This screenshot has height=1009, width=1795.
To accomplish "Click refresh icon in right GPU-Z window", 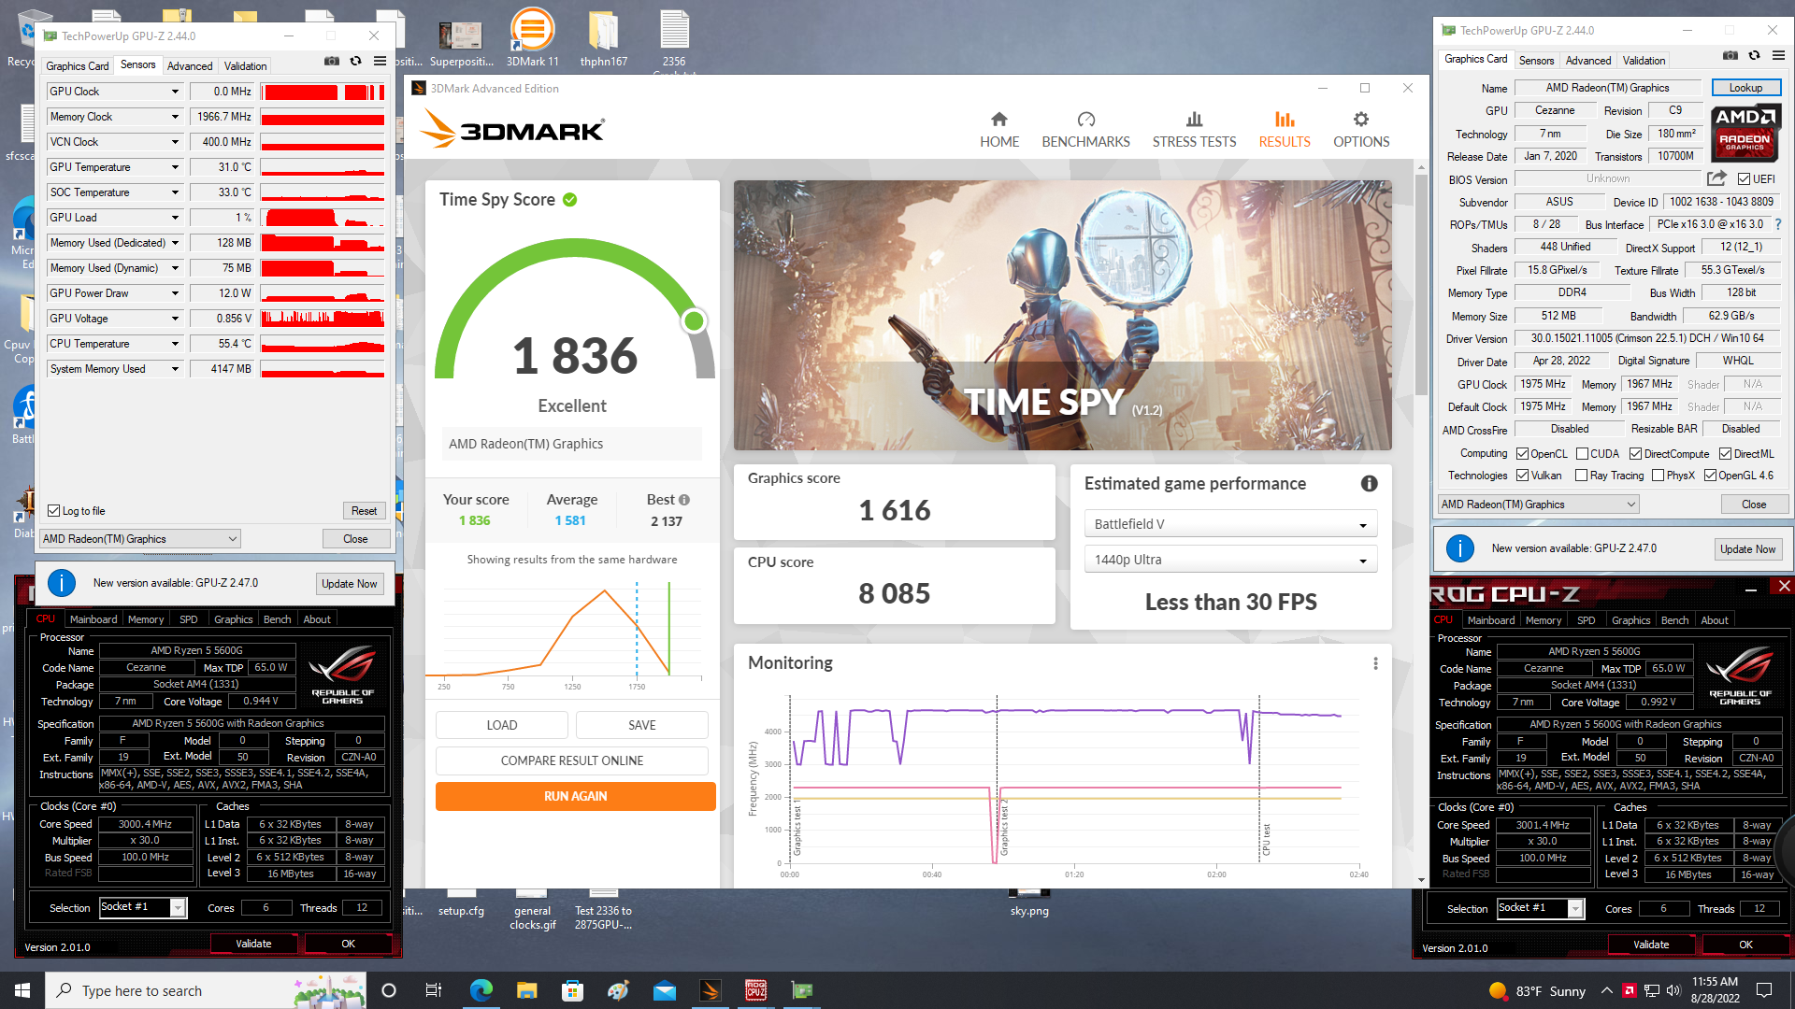I will point(1754,56).
